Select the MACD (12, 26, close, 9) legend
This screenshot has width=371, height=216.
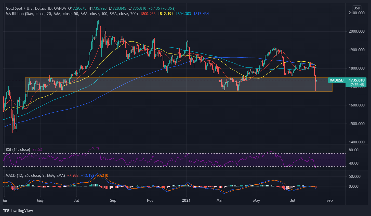(35, 175)
